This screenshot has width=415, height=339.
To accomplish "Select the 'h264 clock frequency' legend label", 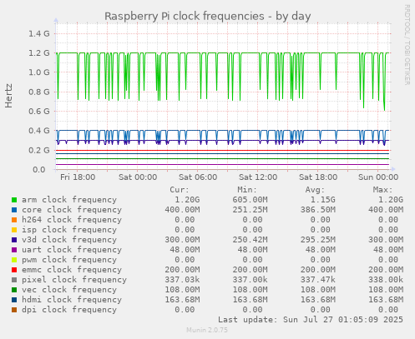I will coord(72,220).
